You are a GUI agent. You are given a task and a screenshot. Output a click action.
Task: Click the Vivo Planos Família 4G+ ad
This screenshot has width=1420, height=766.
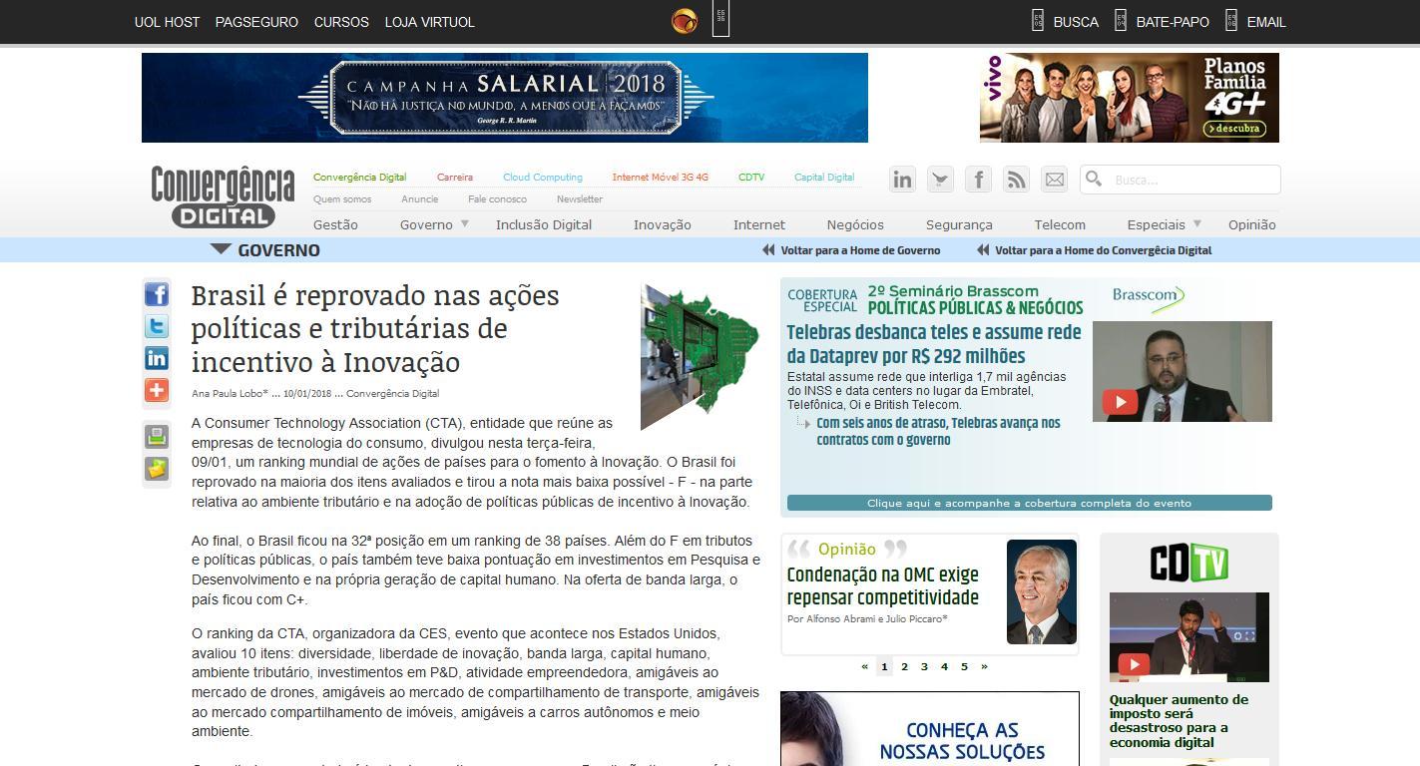tap(1130, 98)
